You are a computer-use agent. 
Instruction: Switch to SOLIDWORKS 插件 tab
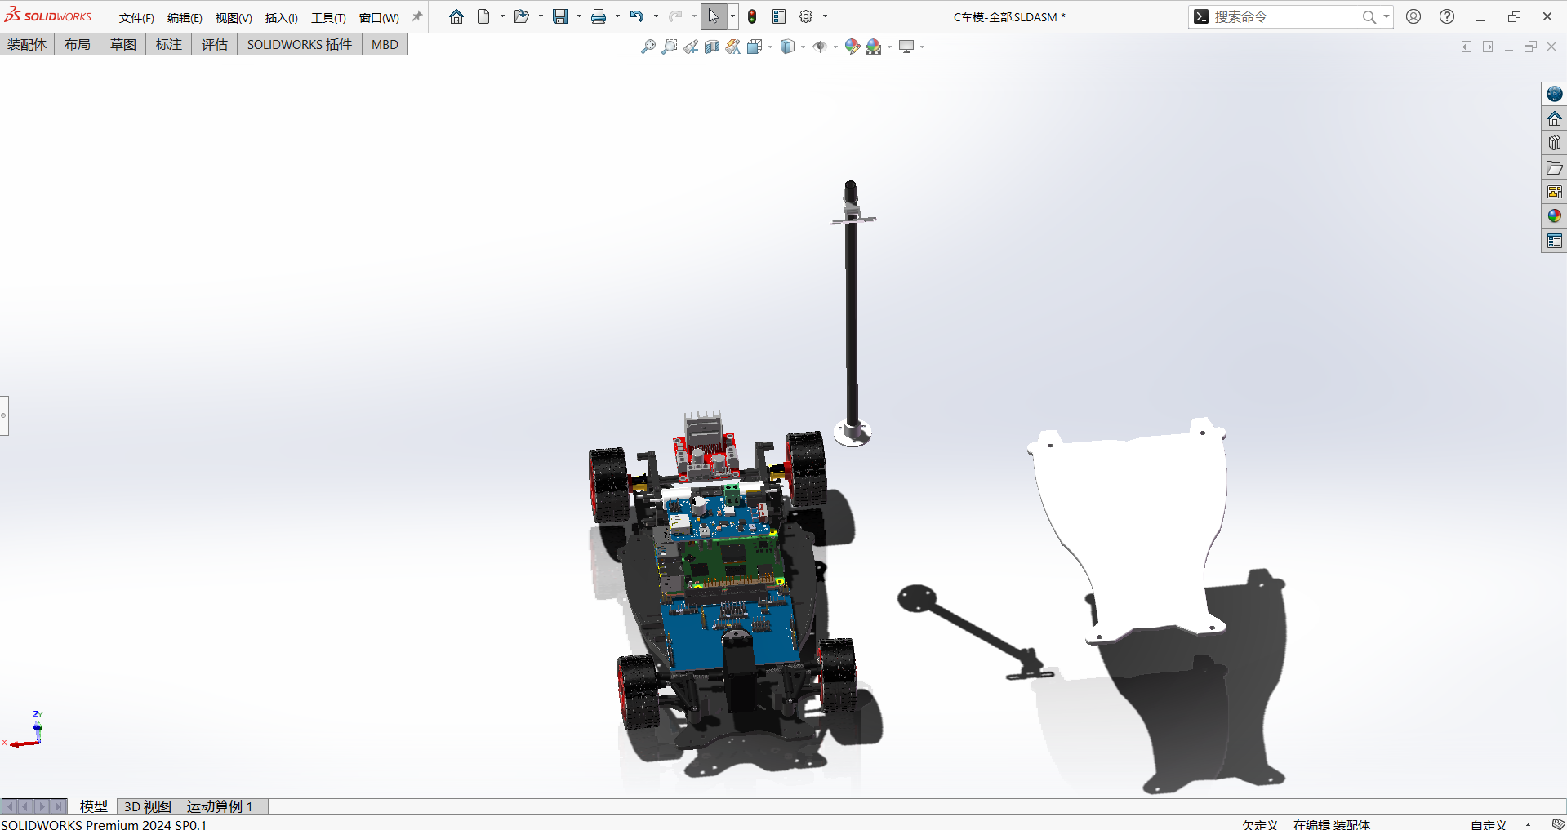(300, 45)
